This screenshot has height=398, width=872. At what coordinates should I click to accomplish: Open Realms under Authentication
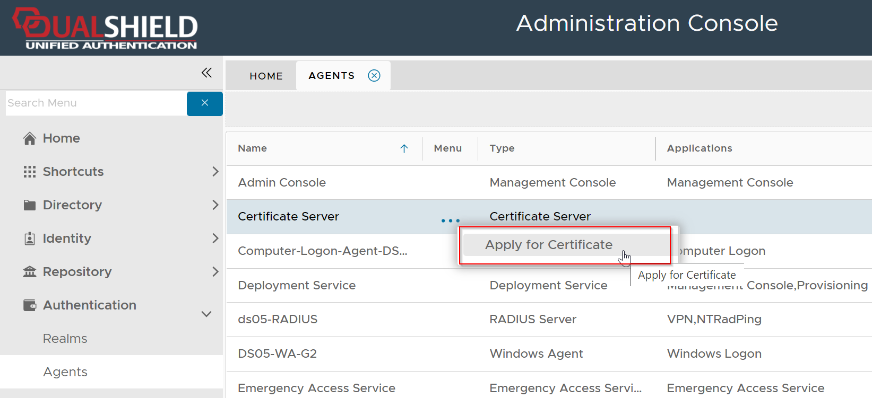tap(65, 339)
